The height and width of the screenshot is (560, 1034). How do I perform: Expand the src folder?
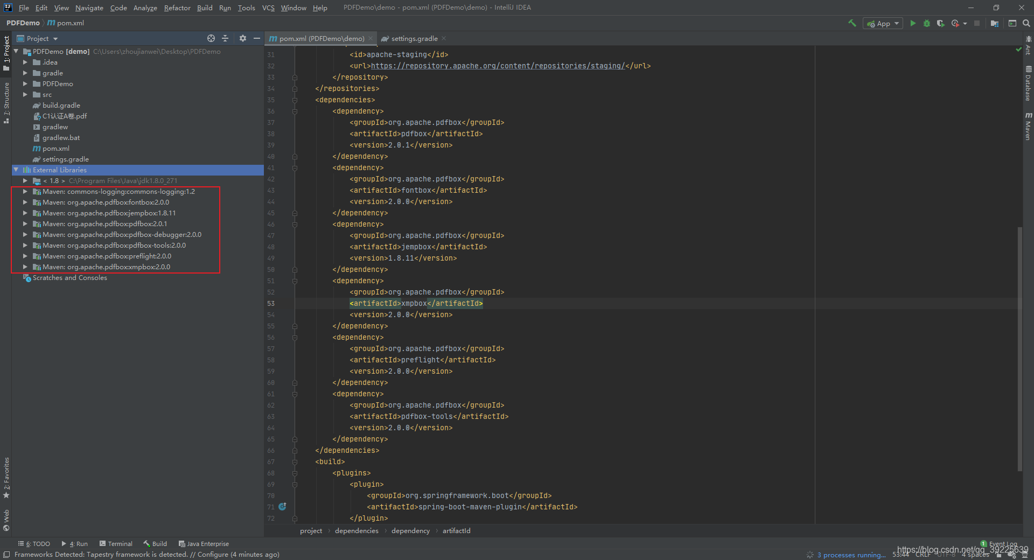(x=25, y=94)
